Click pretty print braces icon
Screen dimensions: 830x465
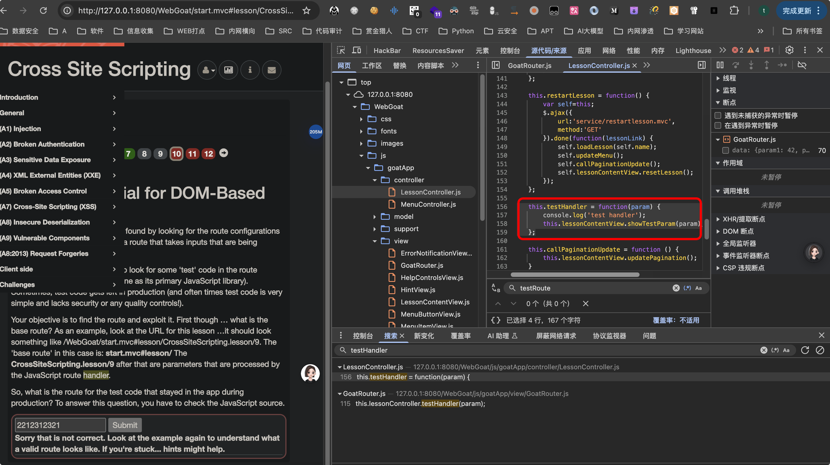(496, 320)
